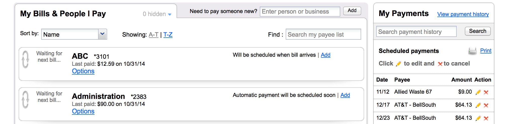
Task: Edit the 12/17 AT&T BellSouth payment
Action: (478, 105)
